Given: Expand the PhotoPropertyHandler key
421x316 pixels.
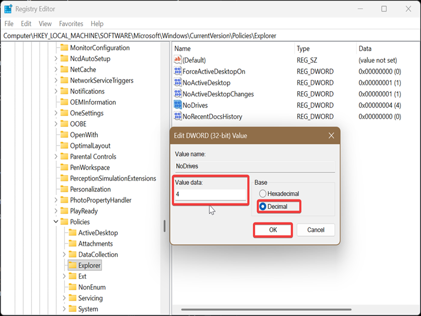Looking at the screenshot, I should (56, 200).
